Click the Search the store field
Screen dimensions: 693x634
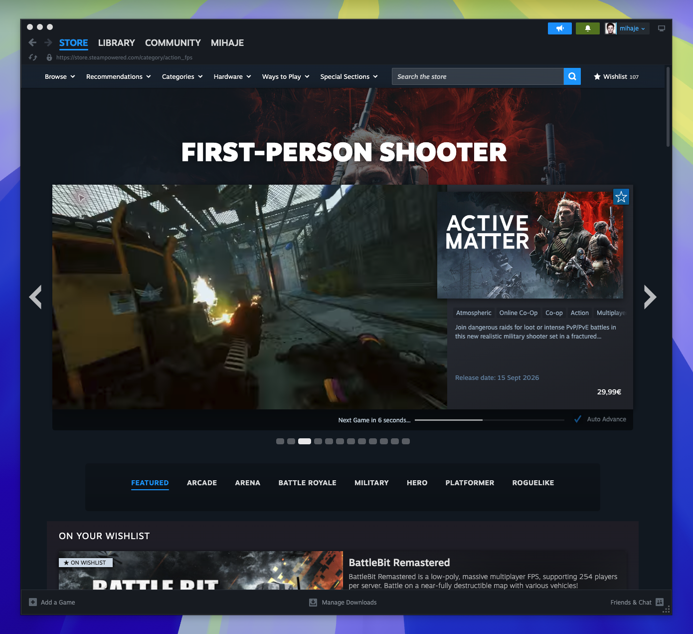tap(478, 76)
